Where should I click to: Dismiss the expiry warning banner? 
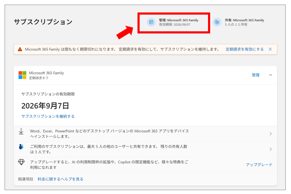pos(270,49)
